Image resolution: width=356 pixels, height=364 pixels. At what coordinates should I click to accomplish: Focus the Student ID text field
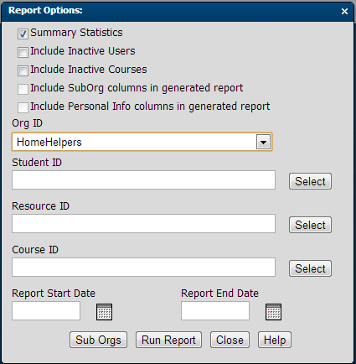click(x=143, y=180)
